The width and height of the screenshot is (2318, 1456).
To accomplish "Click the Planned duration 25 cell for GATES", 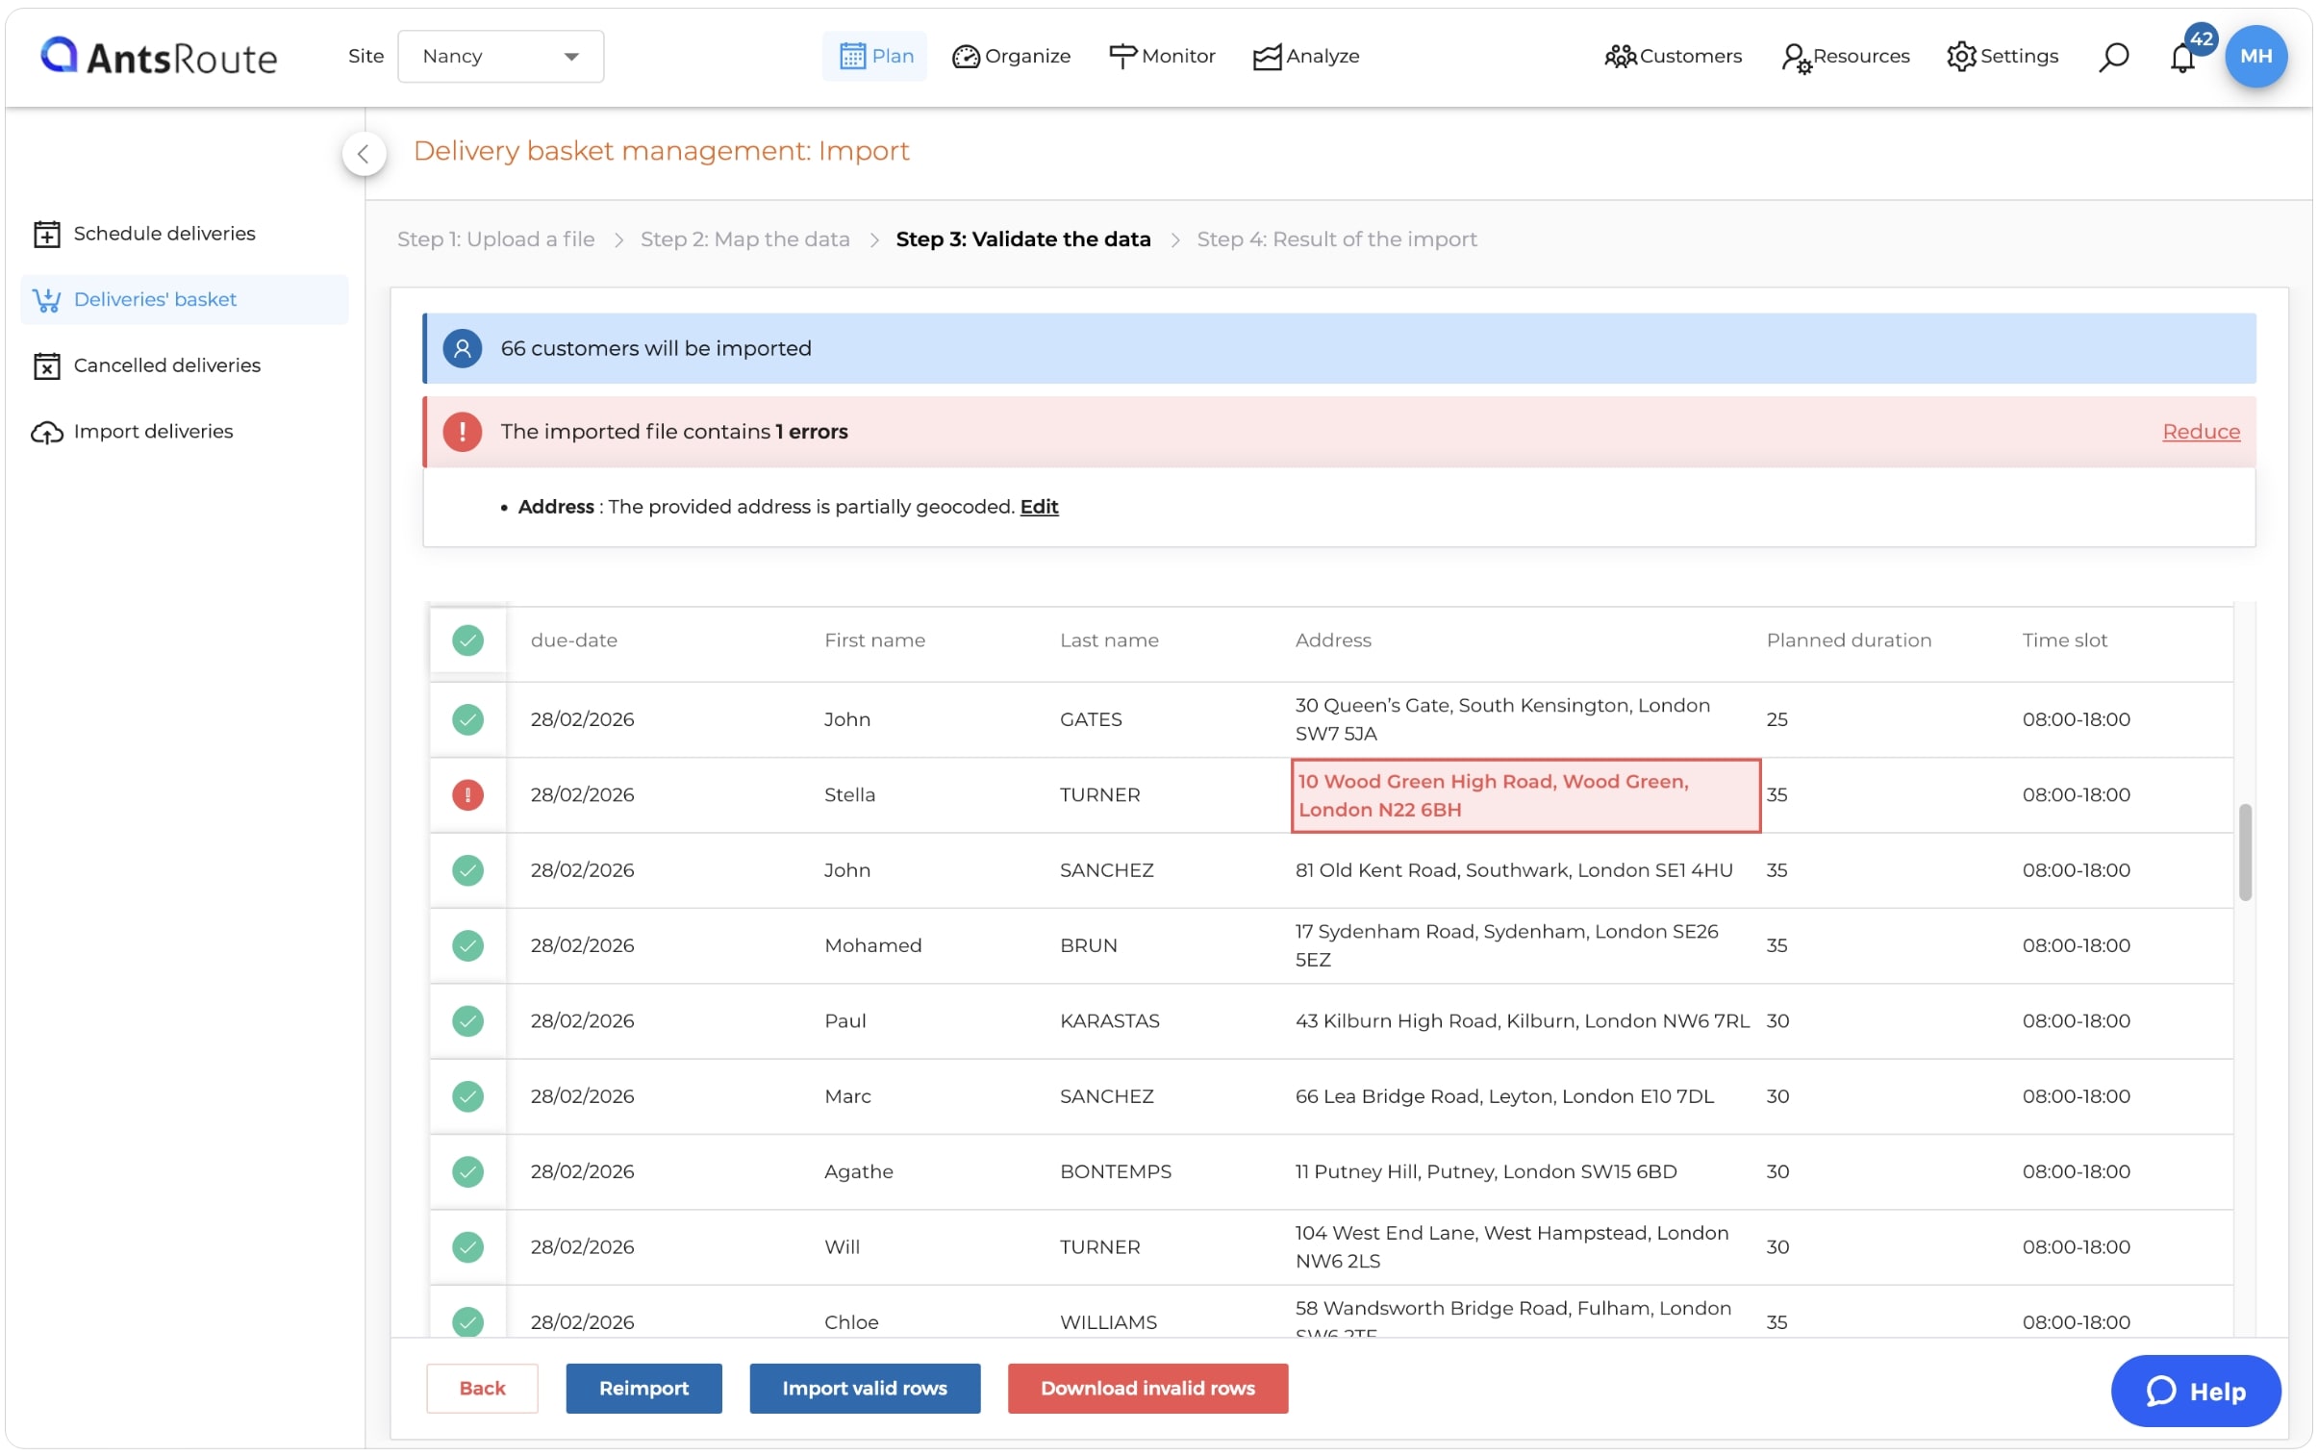I will (1776, 718).
